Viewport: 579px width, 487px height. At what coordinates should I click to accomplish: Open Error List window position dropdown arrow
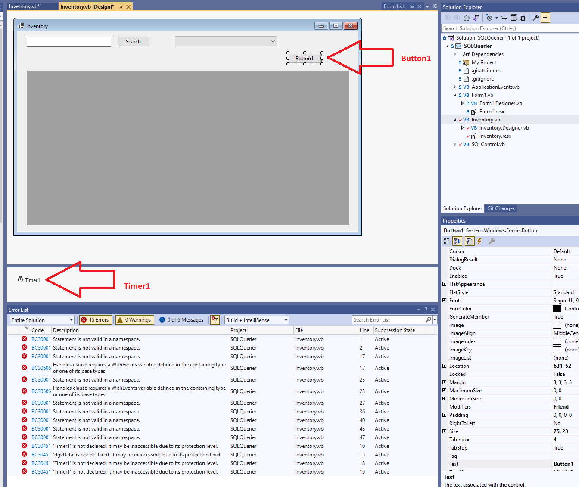click(419, 310)
